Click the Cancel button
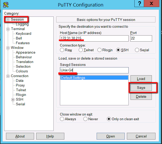This screenshot has height=144, width=162. coord(141,136)
